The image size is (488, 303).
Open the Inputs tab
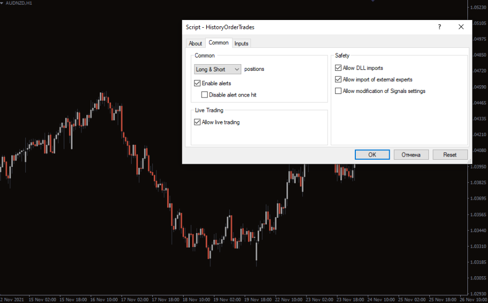pos(241,44)
